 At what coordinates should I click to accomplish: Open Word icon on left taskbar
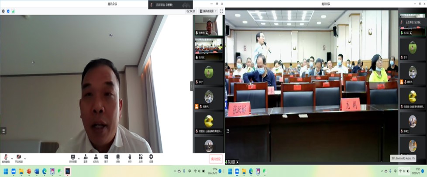tap(37, 171)
